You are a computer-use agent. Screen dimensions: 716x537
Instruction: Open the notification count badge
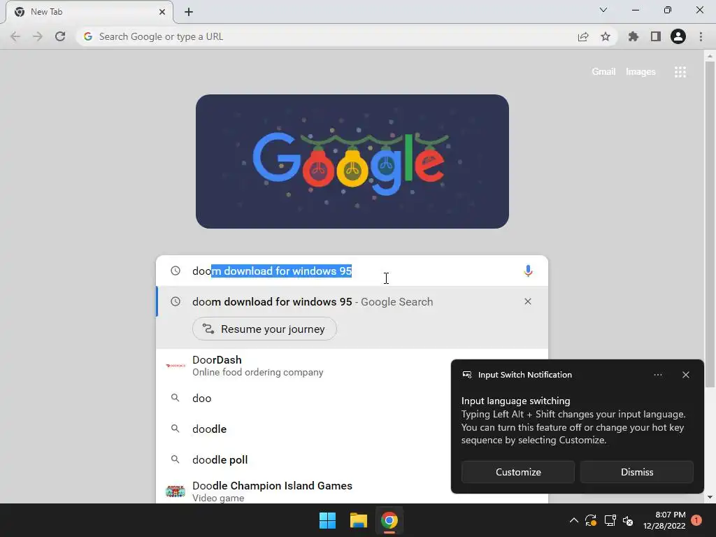point(696,520)
